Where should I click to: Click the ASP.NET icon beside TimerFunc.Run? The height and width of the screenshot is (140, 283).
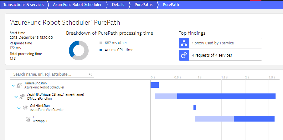(19, 85)
